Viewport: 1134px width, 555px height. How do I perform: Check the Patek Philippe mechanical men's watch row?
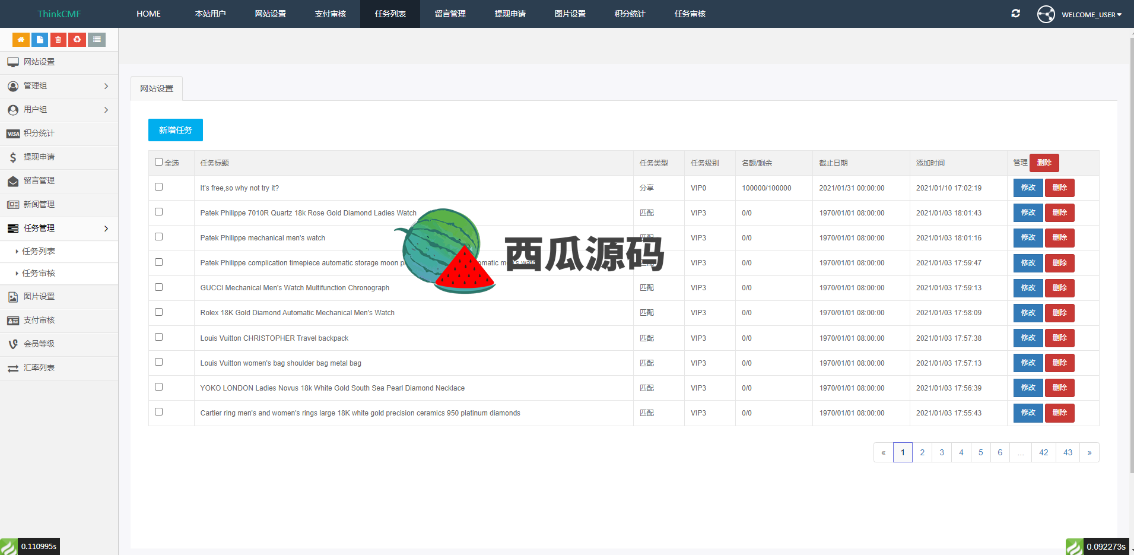(158, 236)
